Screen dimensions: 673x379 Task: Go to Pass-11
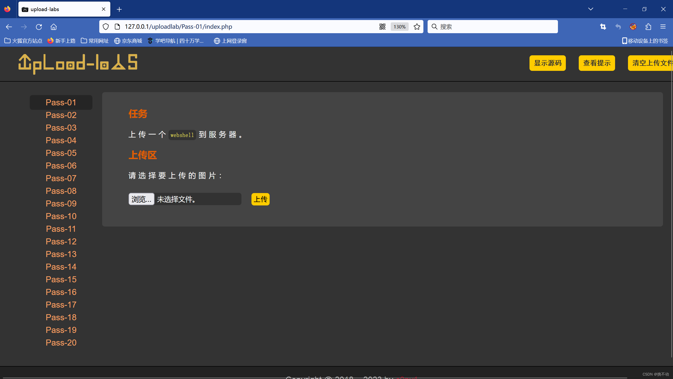coord(61,229)
